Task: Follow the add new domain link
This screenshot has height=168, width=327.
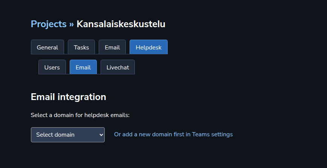Action: pos(173,134)
